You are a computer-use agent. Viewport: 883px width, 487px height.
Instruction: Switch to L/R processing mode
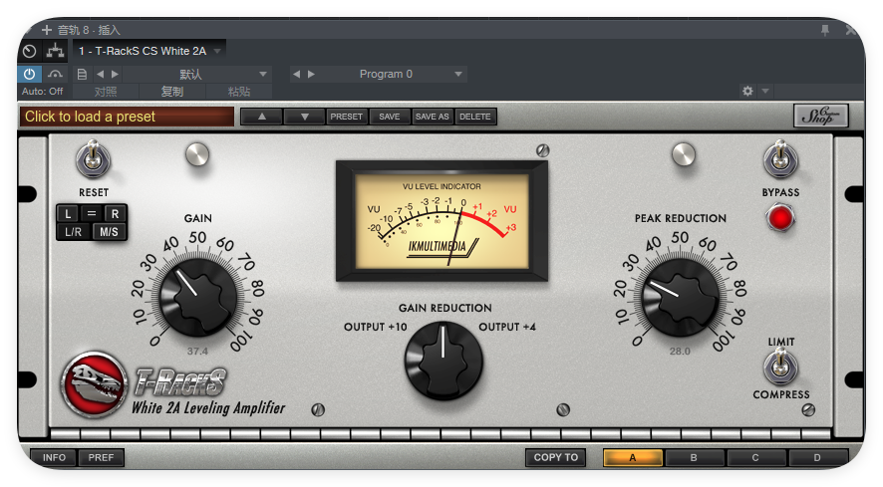click(73, 232)
